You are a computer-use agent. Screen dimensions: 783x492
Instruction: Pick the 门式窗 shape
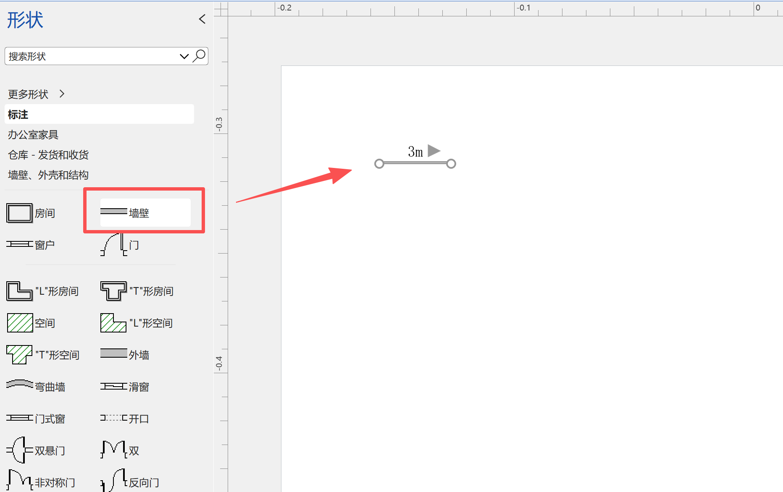pos(36,419)
